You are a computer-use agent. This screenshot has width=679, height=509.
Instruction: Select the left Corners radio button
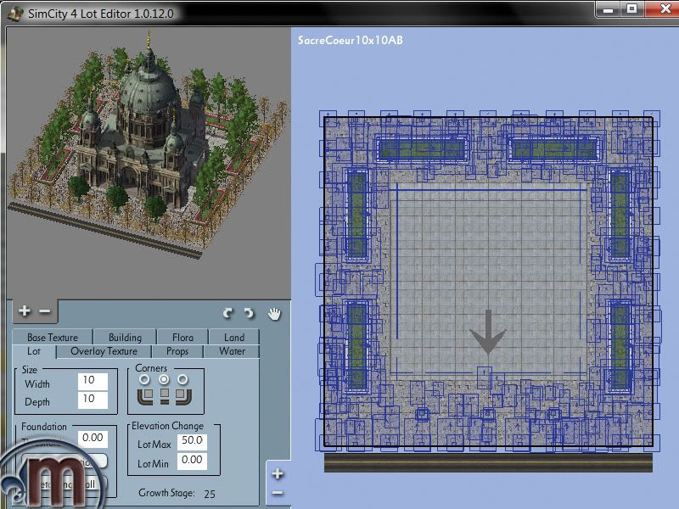[x=144, y=379]
